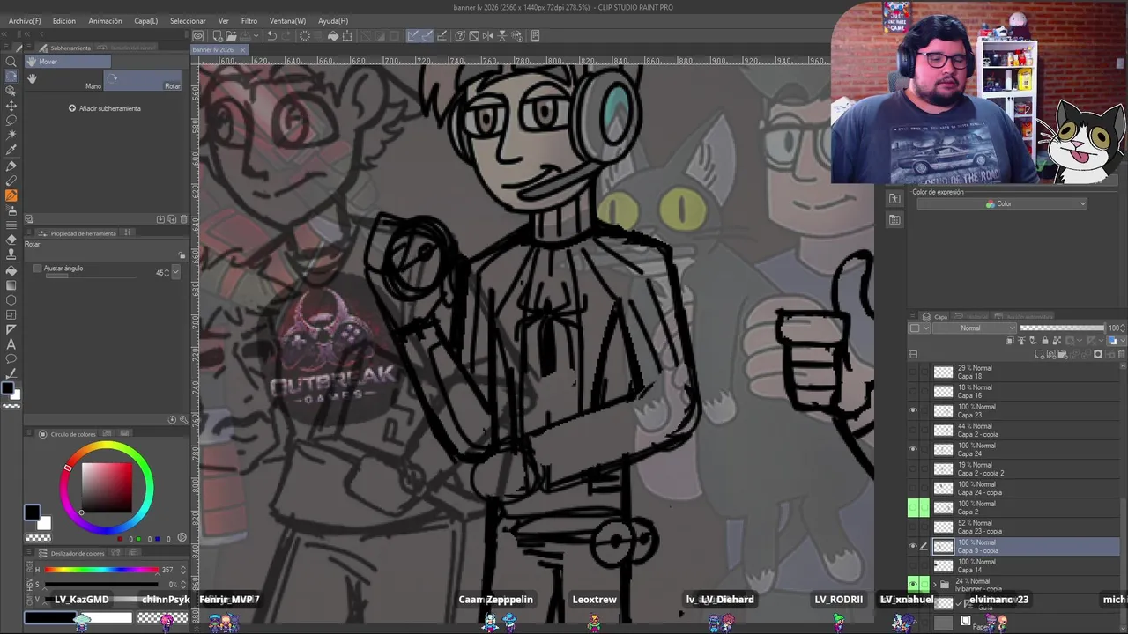Select the Gradient tool

click(x=11, y=284)
